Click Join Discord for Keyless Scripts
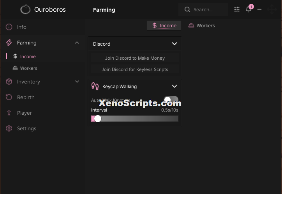 click(135, 69)
